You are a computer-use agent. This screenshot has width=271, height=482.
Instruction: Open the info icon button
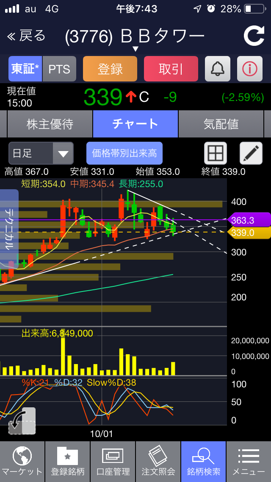coord(250,69)
